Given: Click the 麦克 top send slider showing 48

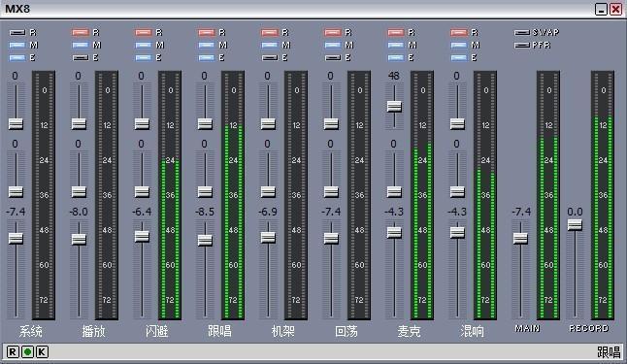Looking at the screenshot, I should pyautogui.click(x=394, y=106).
